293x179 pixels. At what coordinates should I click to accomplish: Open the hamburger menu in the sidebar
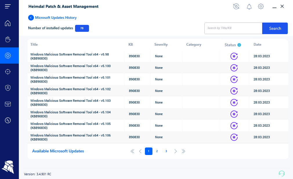[x=8, y=7]
